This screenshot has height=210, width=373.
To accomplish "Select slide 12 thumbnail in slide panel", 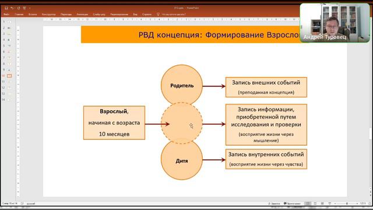I will pos(9,88).
